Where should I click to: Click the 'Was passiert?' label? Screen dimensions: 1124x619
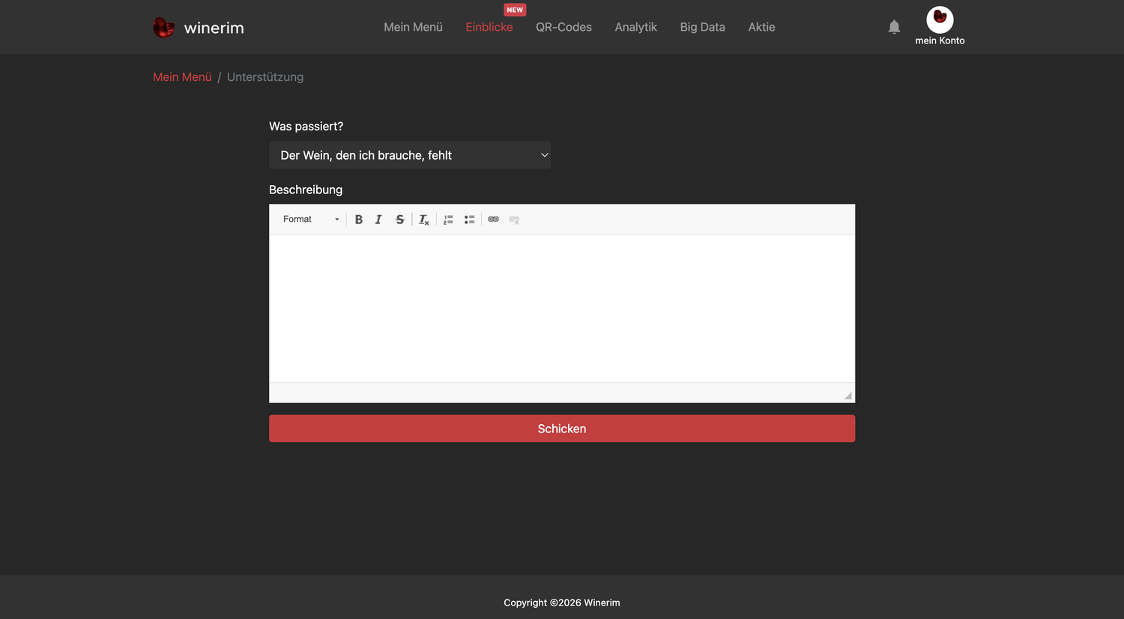[x=306, y=127]
